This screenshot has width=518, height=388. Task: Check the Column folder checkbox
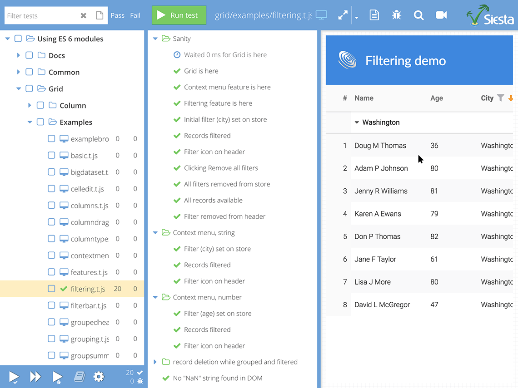pyautogui.click(x=40, y=105)
